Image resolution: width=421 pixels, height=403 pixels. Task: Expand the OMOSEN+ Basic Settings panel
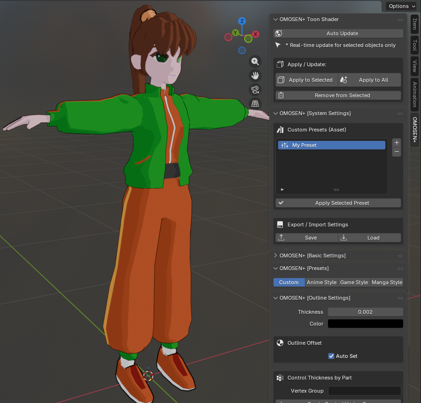point(312,256)
